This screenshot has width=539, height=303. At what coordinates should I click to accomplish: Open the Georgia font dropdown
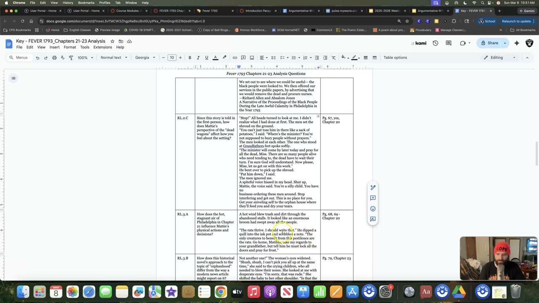[x=145, y=58]
